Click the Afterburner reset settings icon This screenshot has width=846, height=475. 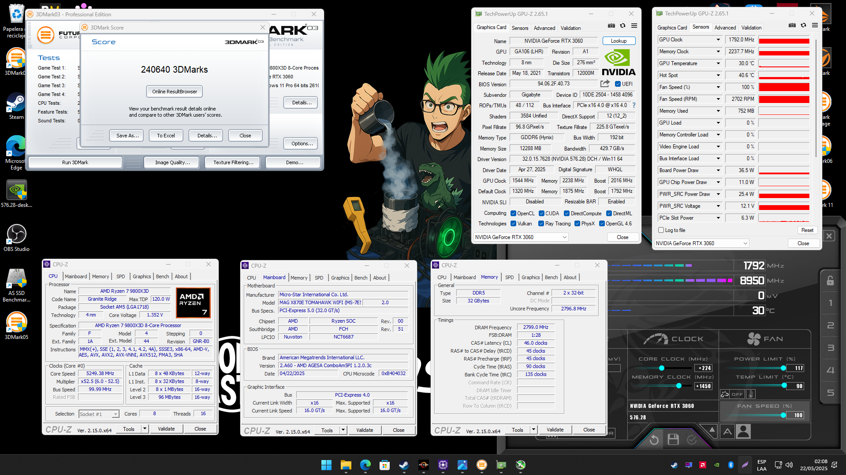[x=654, y=439]
